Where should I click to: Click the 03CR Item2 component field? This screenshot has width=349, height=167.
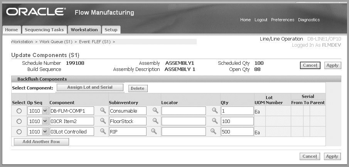pos(72,121)
